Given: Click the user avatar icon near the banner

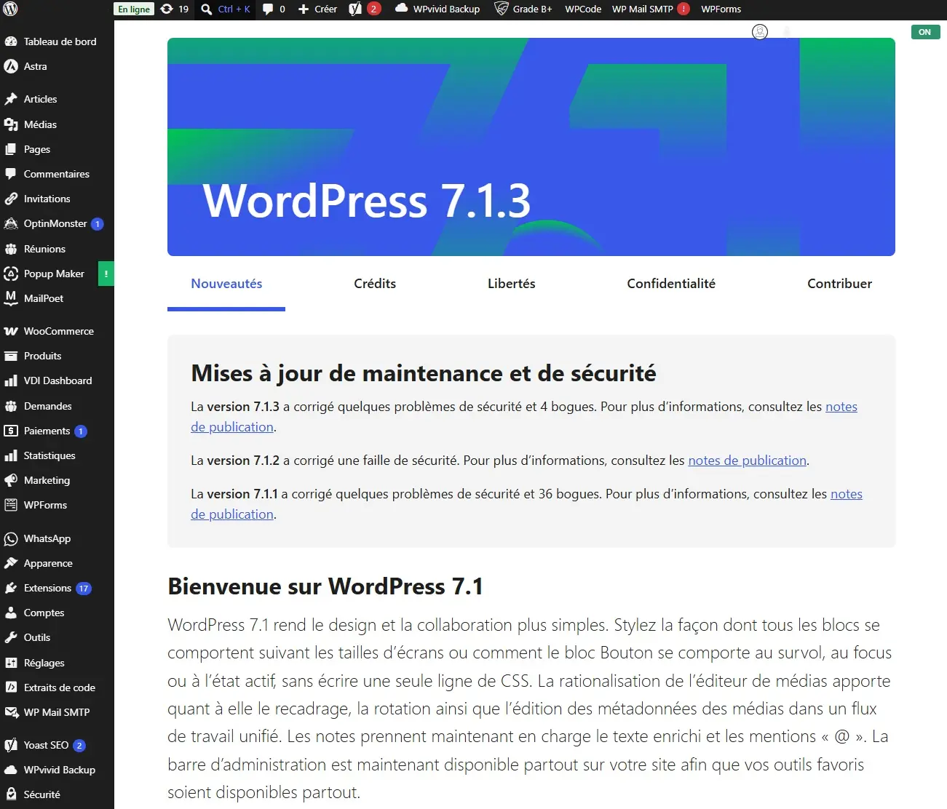Looking at the screenshot, I should [760, 32].
